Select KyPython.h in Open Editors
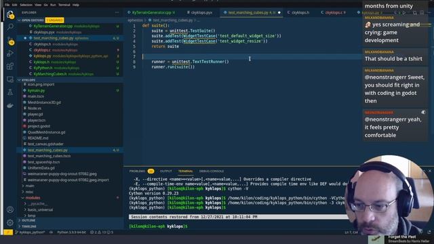The height and width of the screenshot is (244, 434). pyautogui.click(x=43, y=68)
